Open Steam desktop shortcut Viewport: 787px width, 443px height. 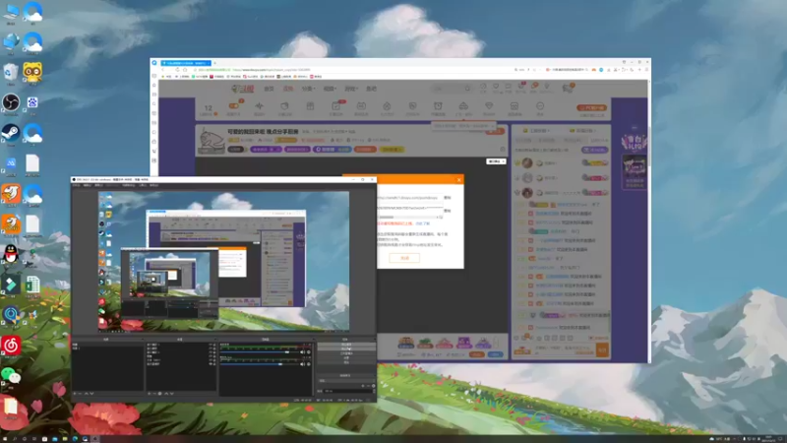11,133
